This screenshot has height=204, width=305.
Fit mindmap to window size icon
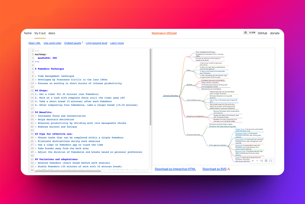coord(262,161)
